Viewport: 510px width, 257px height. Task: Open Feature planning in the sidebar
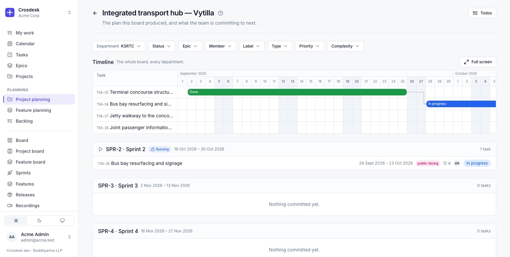[x=39, y=110]
